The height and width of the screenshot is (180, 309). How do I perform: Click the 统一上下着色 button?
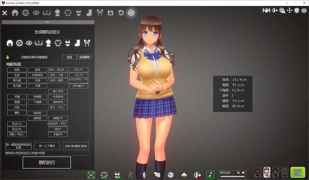click(47, 146)
